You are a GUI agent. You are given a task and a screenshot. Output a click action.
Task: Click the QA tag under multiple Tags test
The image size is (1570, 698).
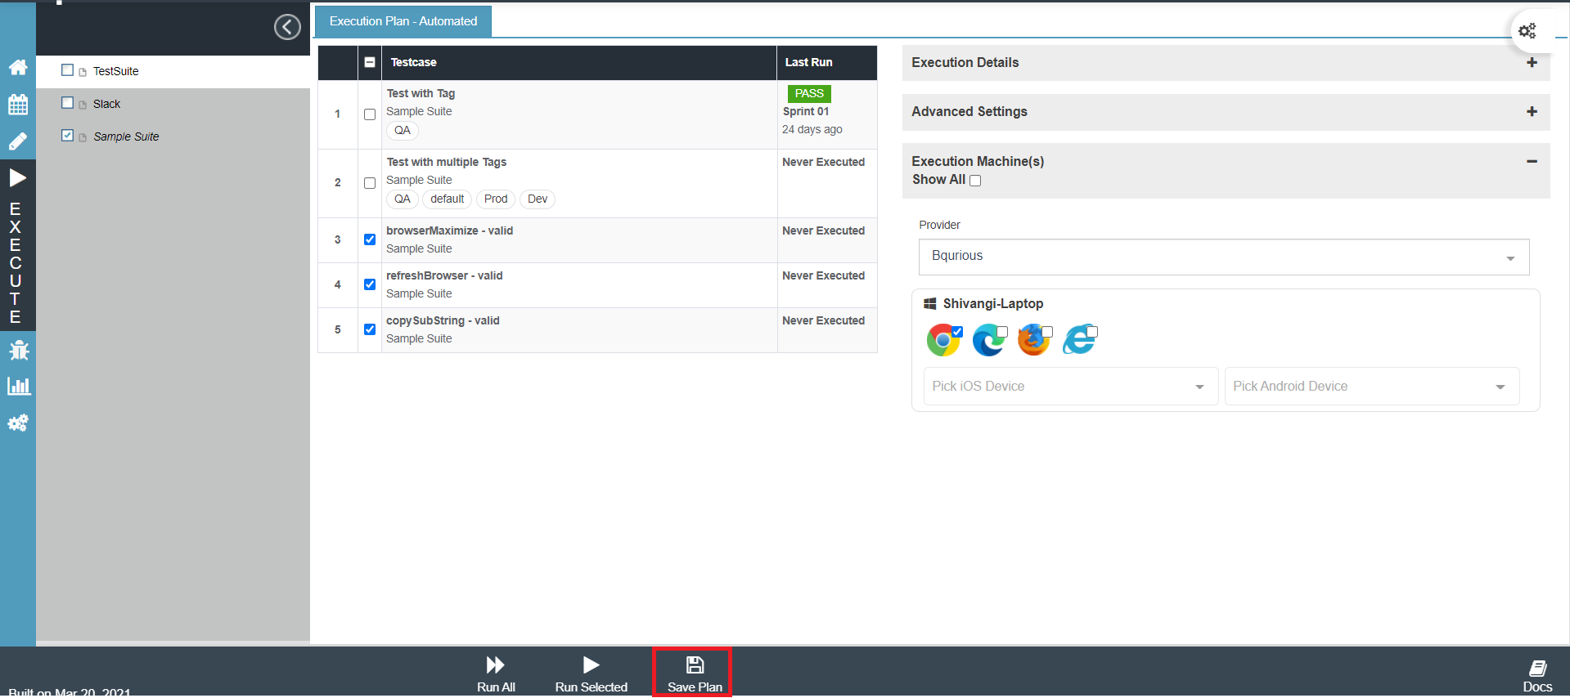[403, 199]
